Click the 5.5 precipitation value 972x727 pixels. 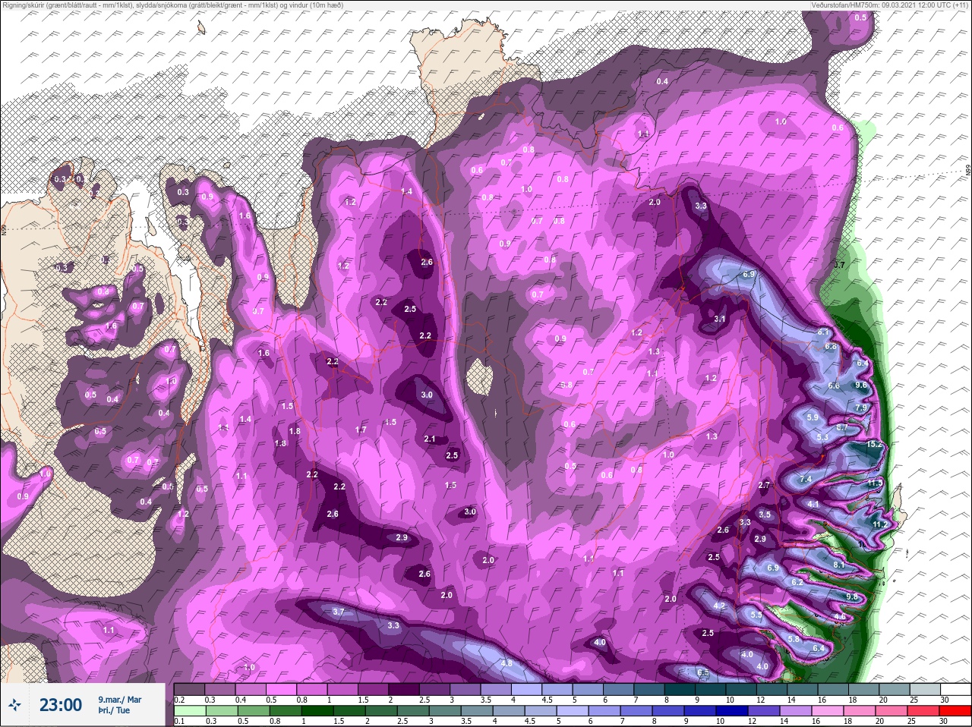click(x=756, y=615)
